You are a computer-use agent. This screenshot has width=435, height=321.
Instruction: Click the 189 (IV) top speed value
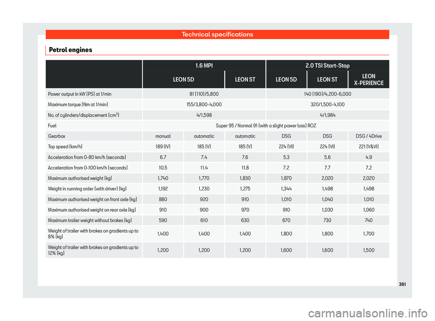162,146
